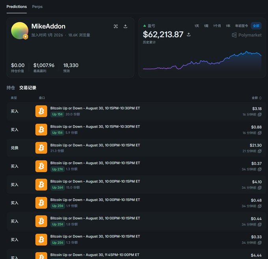
Task: Switch to the Perps tab
Action: [37, 7]
